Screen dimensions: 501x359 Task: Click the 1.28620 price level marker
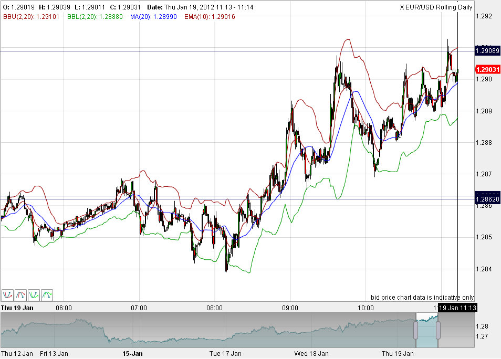tap(488, 198)
